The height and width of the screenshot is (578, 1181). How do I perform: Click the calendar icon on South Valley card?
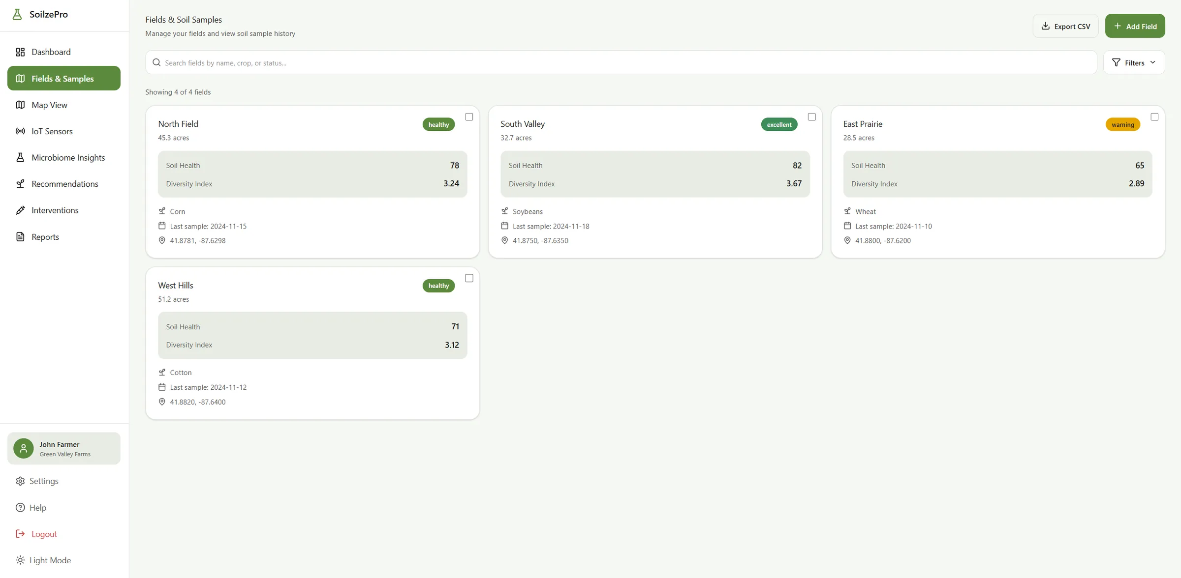click(x=504, y=226)
